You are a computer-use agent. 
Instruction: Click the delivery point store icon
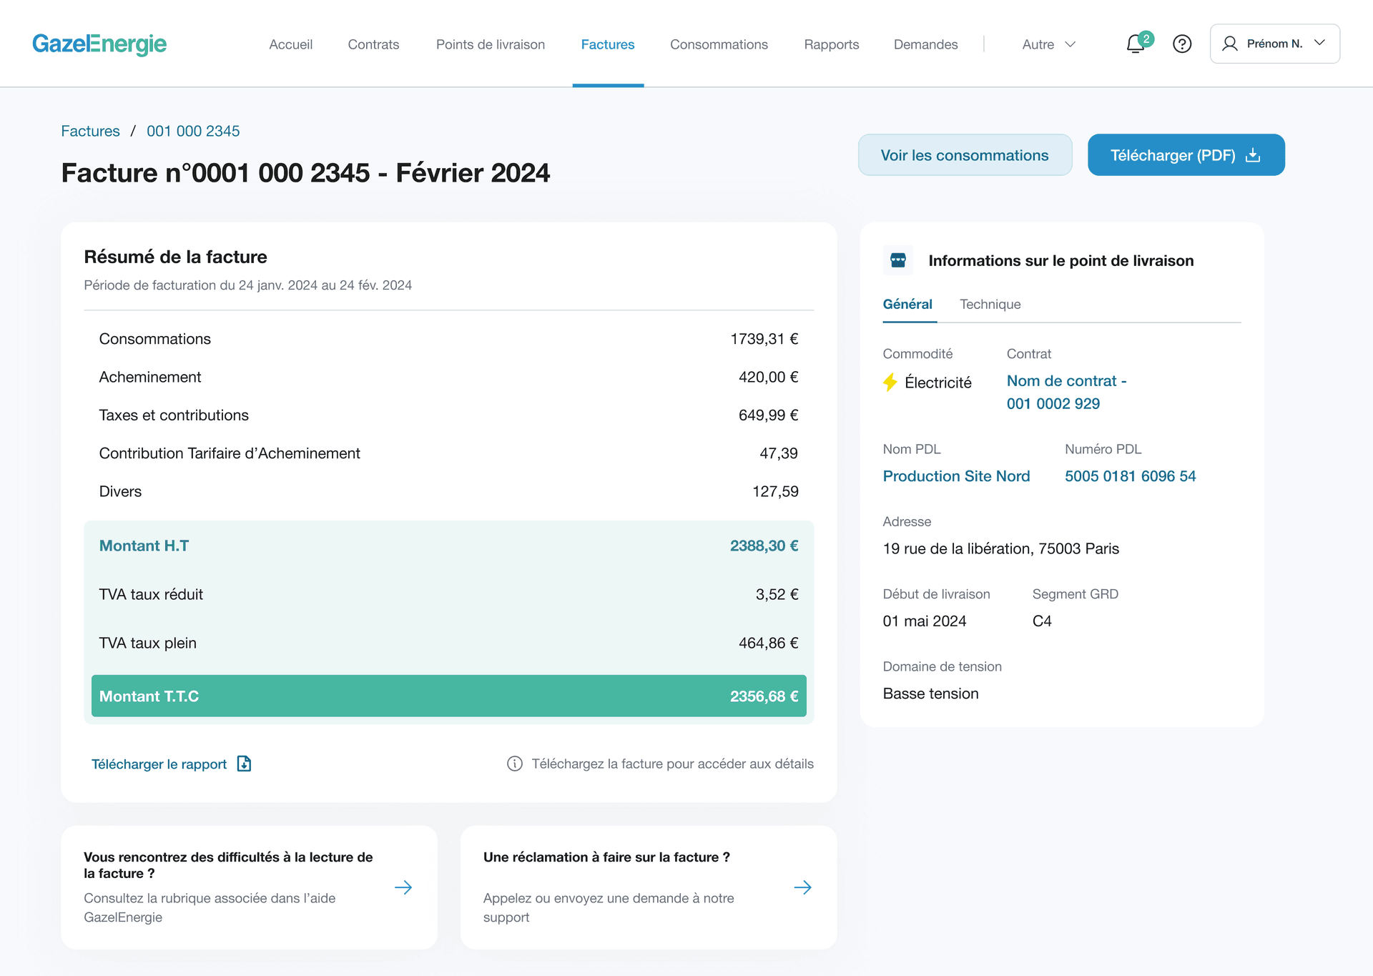tap(898, 260)
